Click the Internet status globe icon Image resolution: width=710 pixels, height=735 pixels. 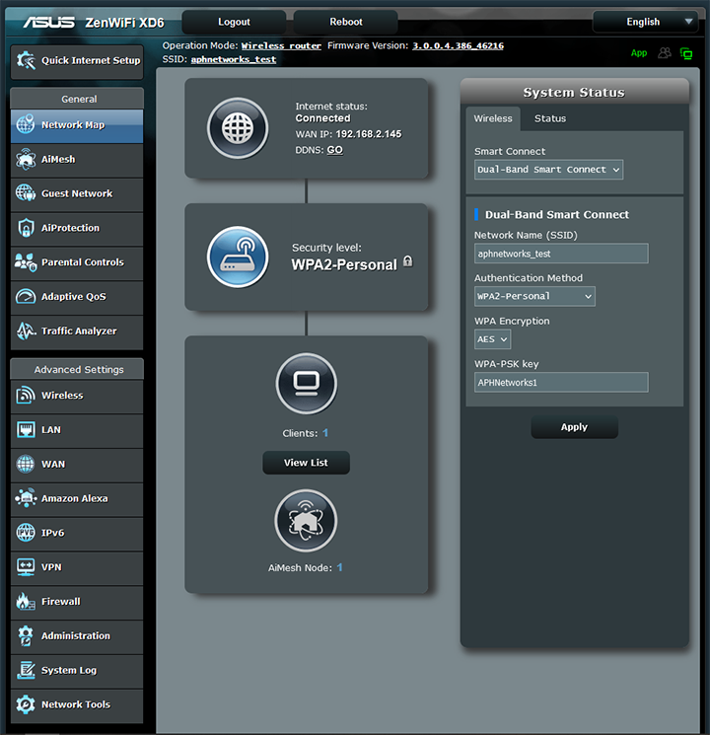pos(238,128)
